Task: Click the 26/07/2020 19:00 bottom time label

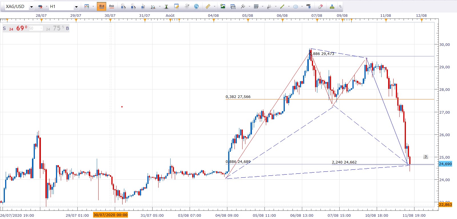Action: tap(17, 215)
